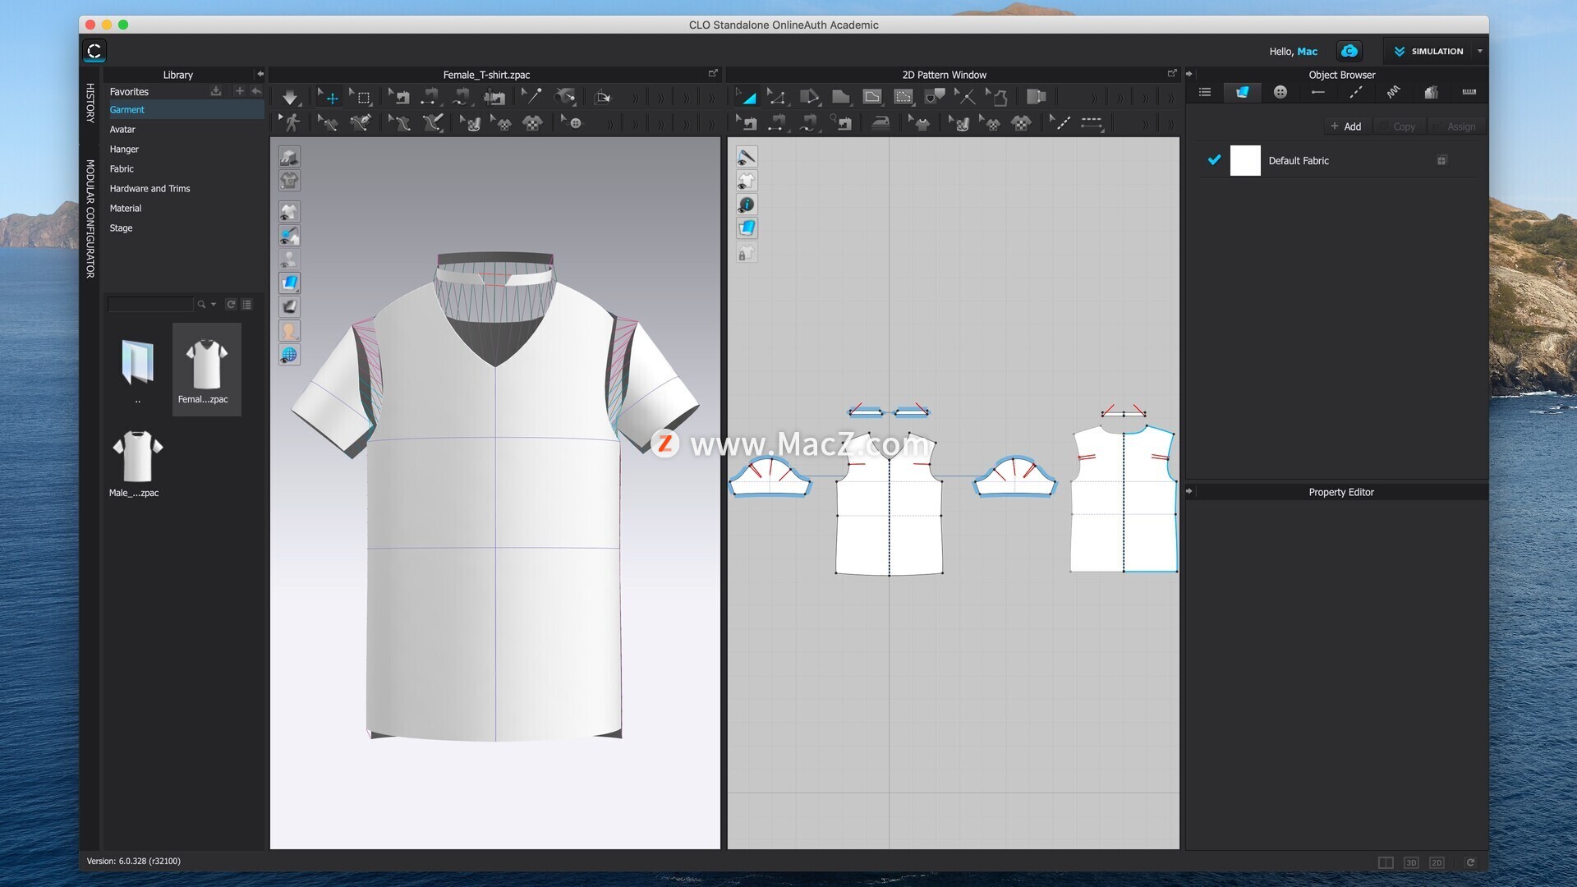
Task: Open the MODULAR CONFIGURATOR side tab
Action: 90,218
